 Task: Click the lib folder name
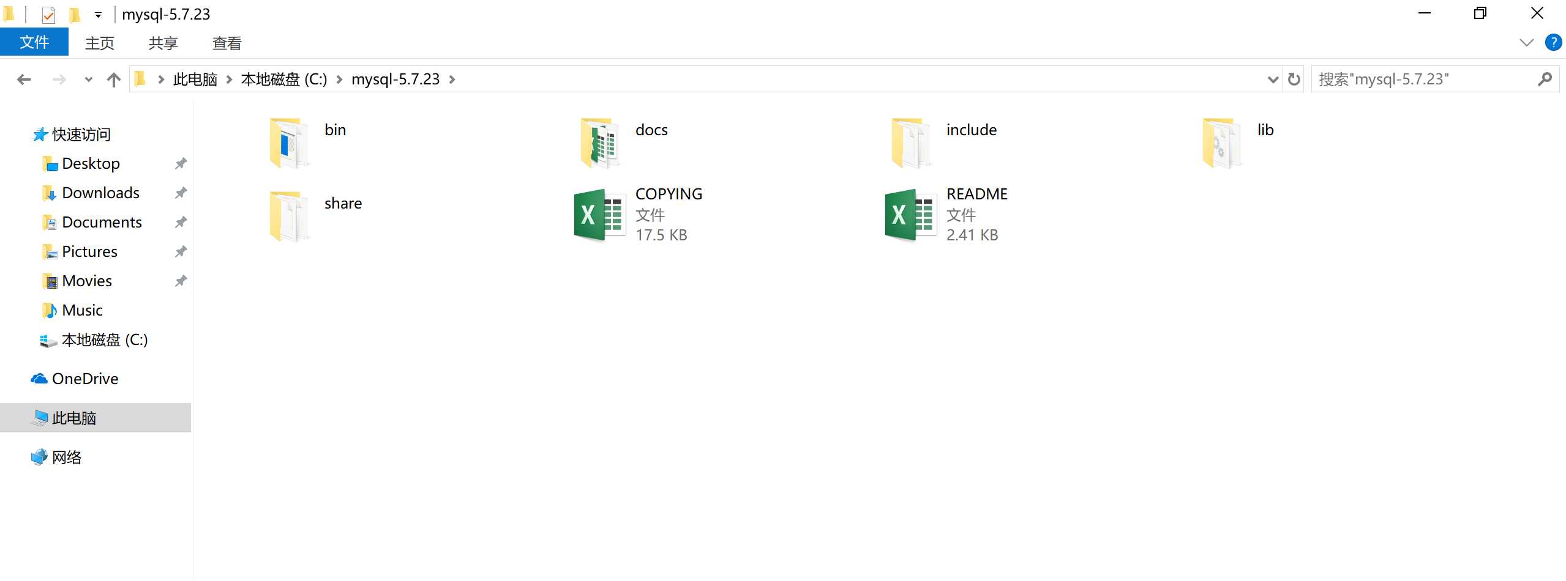click(1265, 130)
